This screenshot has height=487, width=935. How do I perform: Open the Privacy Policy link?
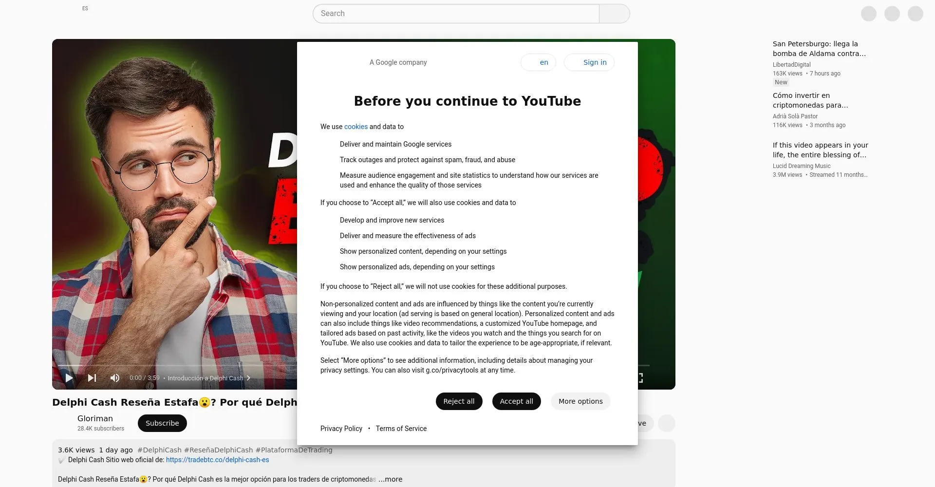[x=341, y=429]
